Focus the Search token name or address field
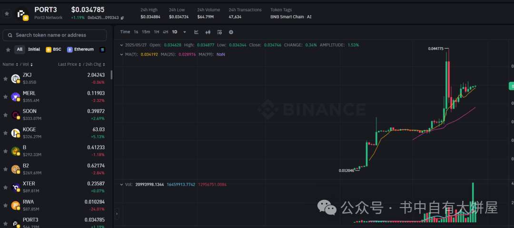514x228 pixels. pos(54,35)
